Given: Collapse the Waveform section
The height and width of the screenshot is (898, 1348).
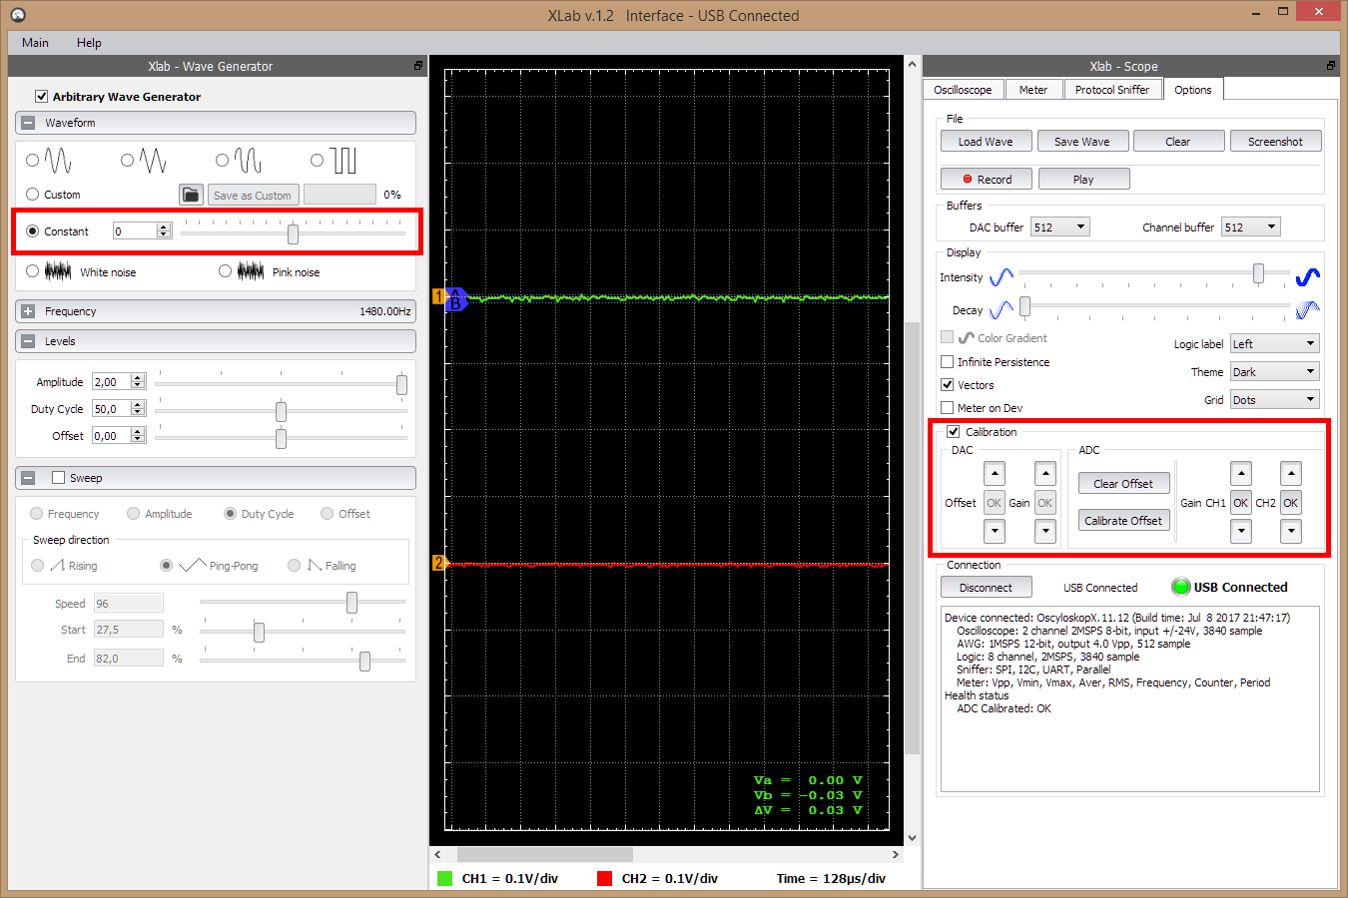Looking at the screenshot, I should tap(28, 123).
